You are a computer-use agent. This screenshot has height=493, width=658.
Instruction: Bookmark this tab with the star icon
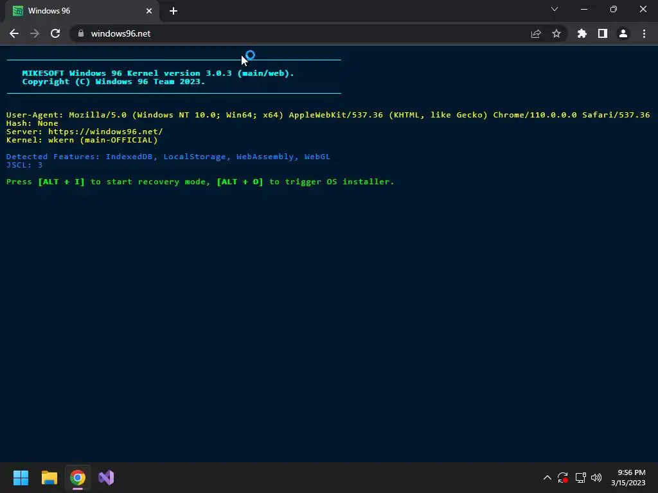click(x=556, y=33)
